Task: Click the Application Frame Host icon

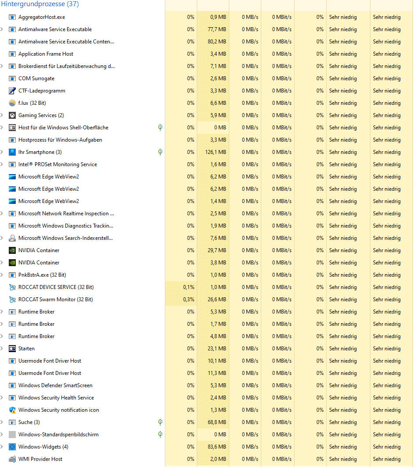Action: pyautogui.click(x=12, y=54)
